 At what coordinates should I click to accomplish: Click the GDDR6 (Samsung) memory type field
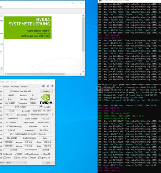pos(14,126)
